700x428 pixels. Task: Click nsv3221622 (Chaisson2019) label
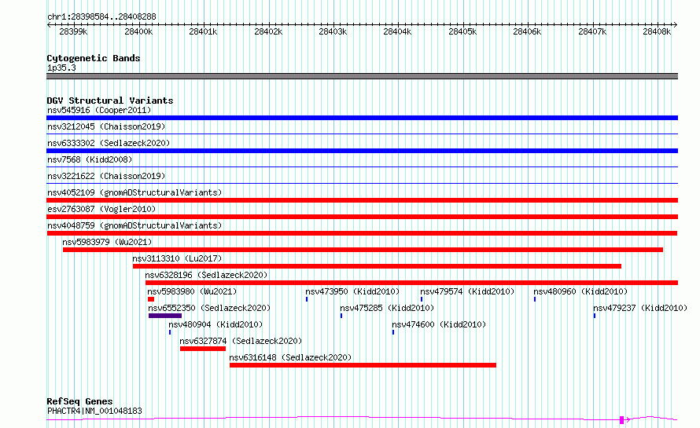click(x=106, y=176)
